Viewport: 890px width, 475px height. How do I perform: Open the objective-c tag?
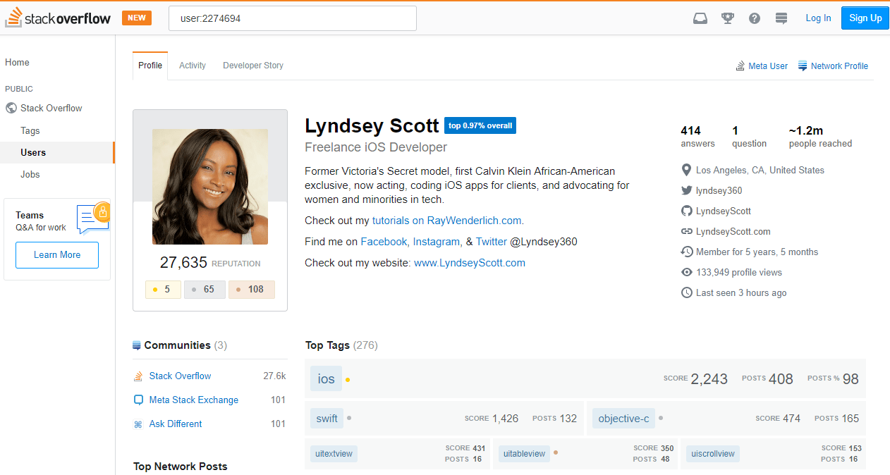tap(623, 419)
